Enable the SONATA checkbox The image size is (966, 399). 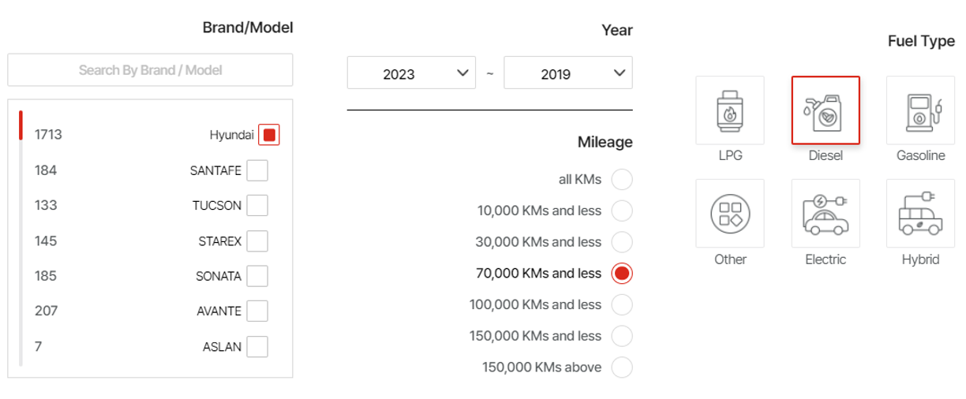click(x=257, y=276)
